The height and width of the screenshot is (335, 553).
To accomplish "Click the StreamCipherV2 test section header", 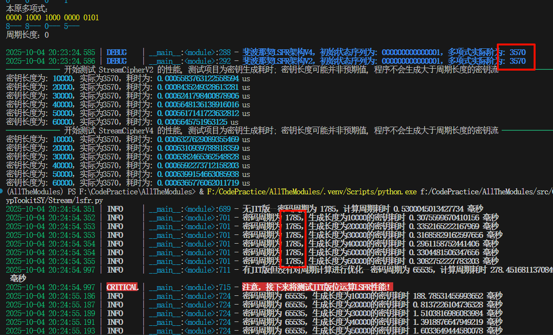I will (x=281, y=70).
